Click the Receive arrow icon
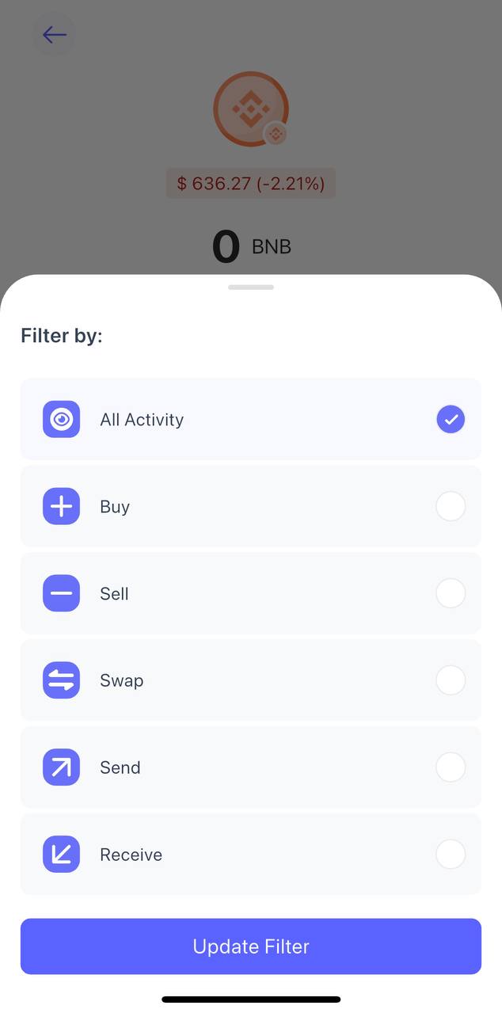Screen dimensions: 502x1013 [x=61, y=854]
